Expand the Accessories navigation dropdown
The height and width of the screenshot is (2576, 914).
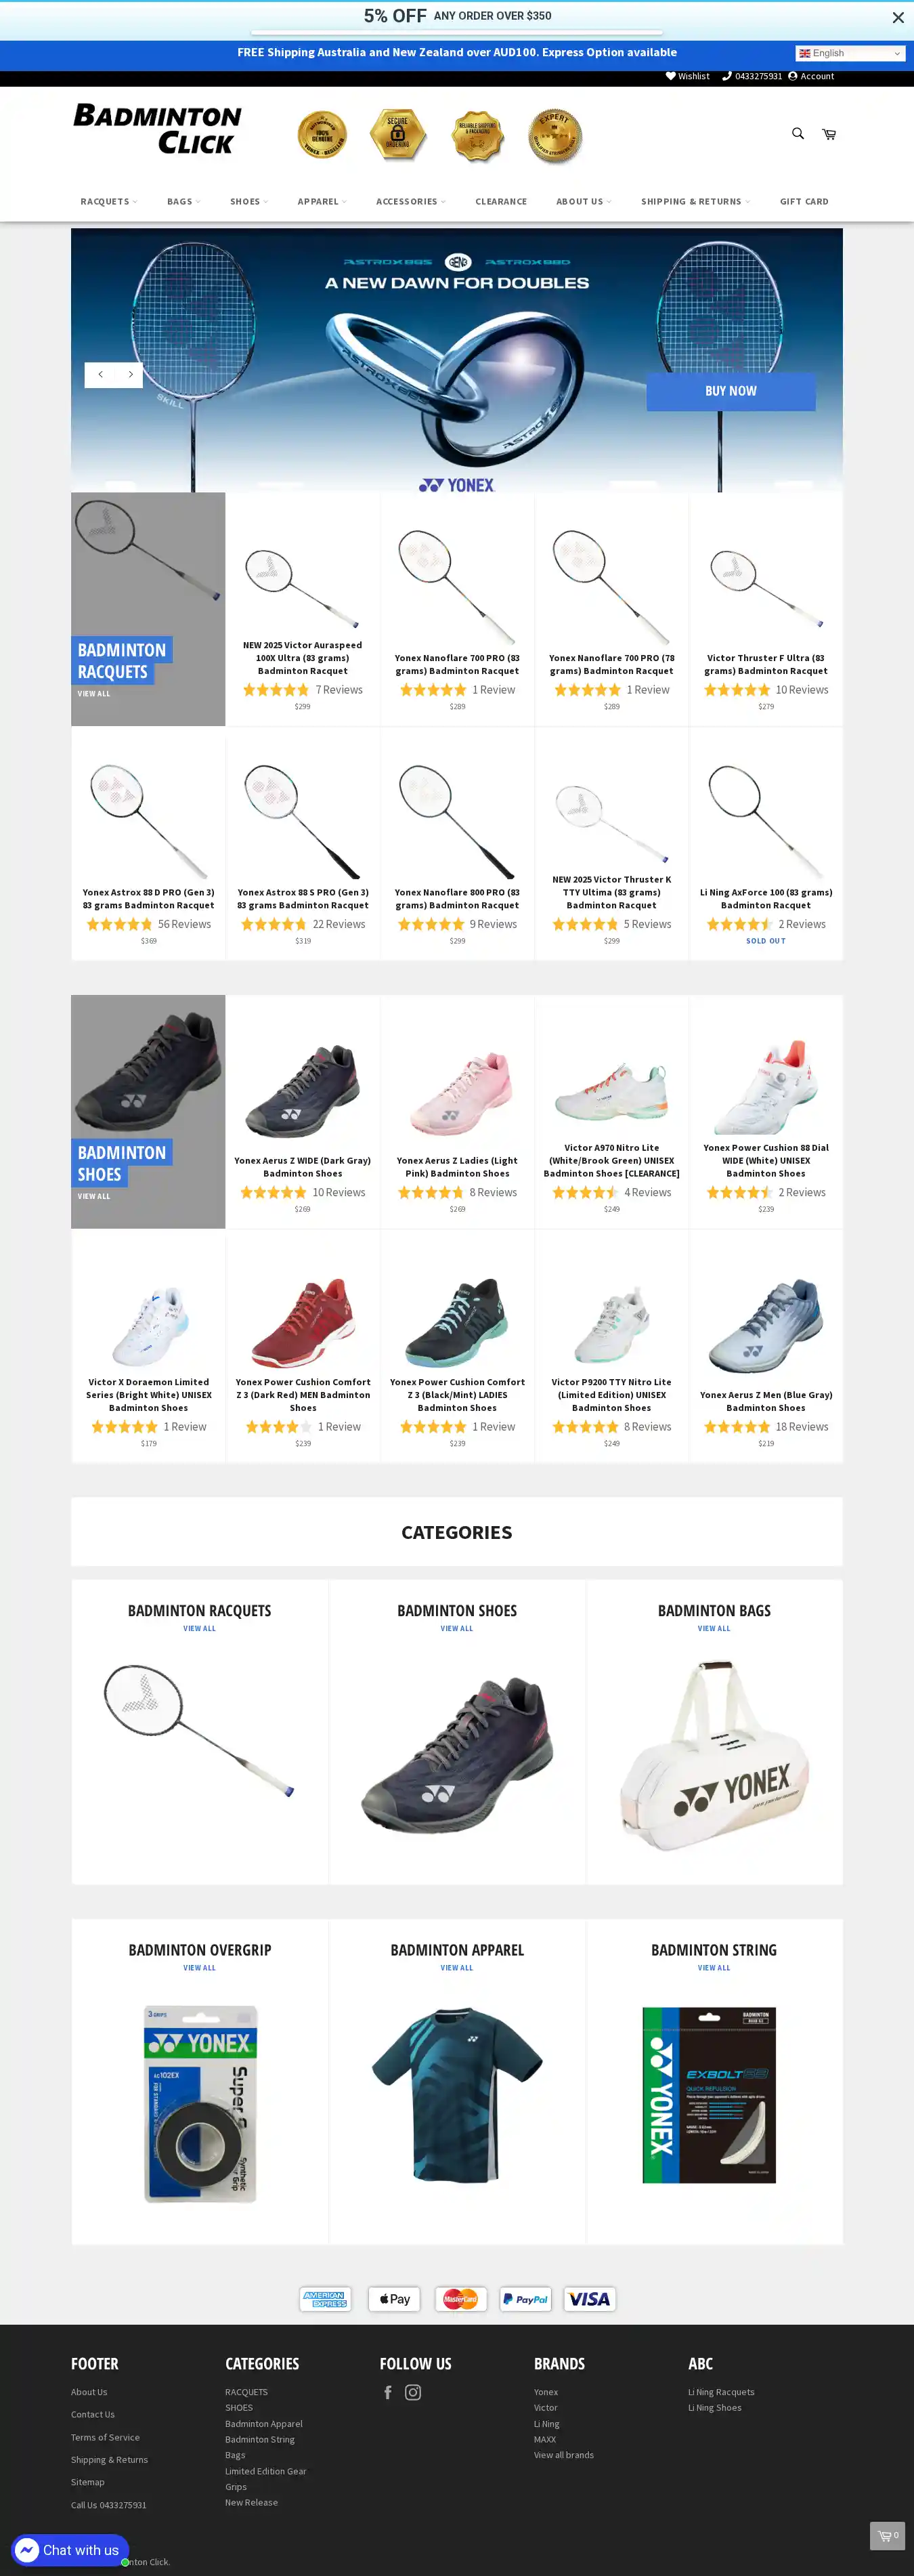point(411,201)
